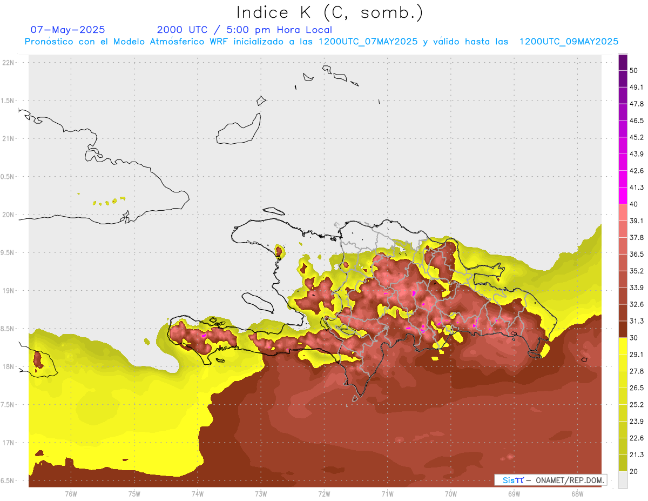Click the "74W" longitude label
The height and width of the screenshot is (501, 648).
[x=198, y=494]
